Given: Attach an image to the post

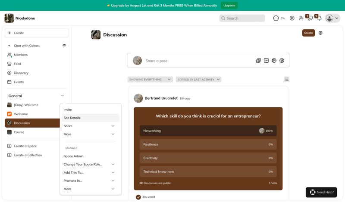Looking at the screenshot, I should pos(258,61).
